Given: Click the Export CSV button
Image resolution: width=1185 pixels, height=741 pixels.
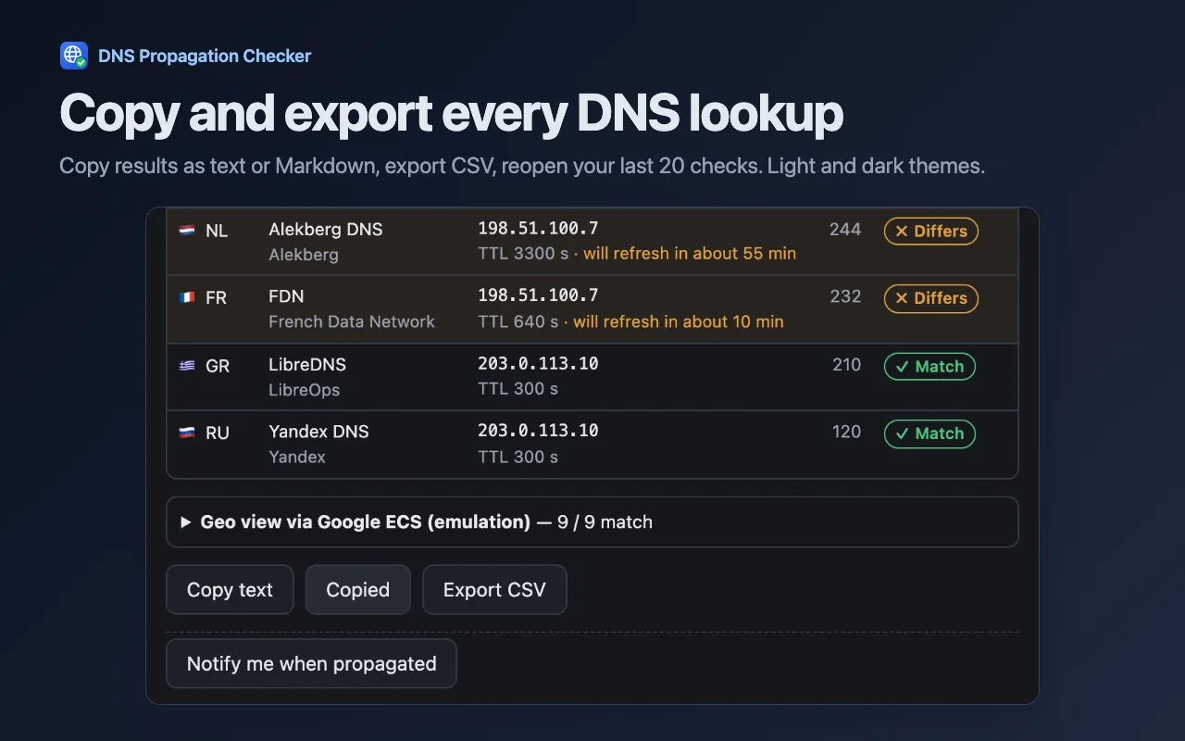Looking at the screenshot, I should (494, 590).
